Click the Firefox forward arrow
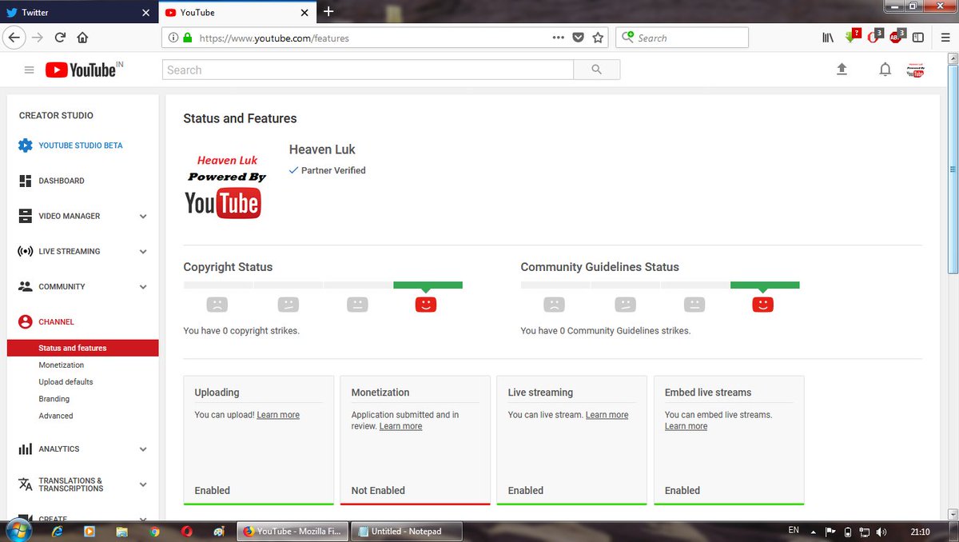959x542 pixels. coord(37,38)
